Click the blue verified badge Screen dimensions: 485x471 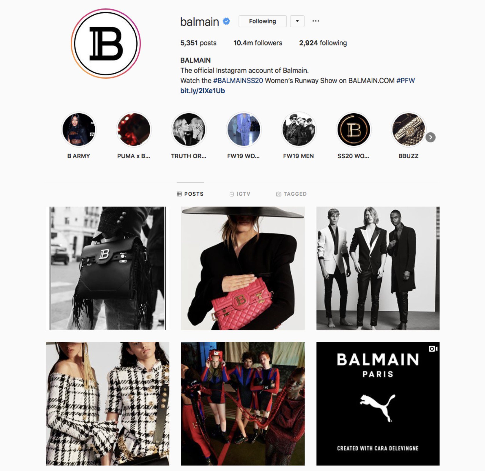pyautogui.click(x=226, y=21)
